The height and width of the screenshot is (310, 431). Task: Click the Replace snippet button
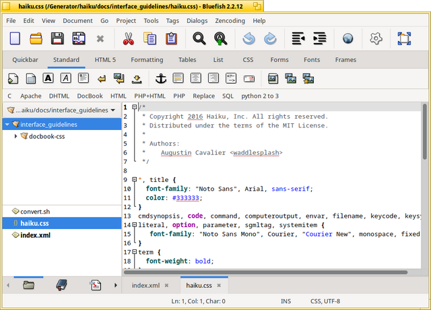(203, 96)
